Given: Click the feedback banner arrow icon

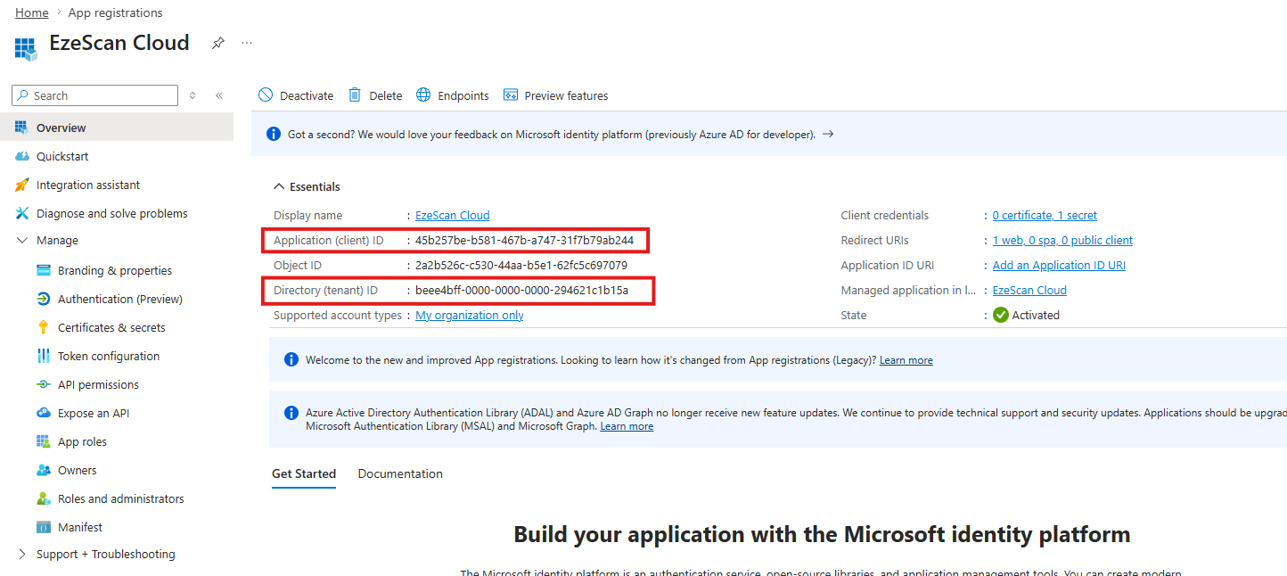Looking at the screenshot, I should point(828,134).
